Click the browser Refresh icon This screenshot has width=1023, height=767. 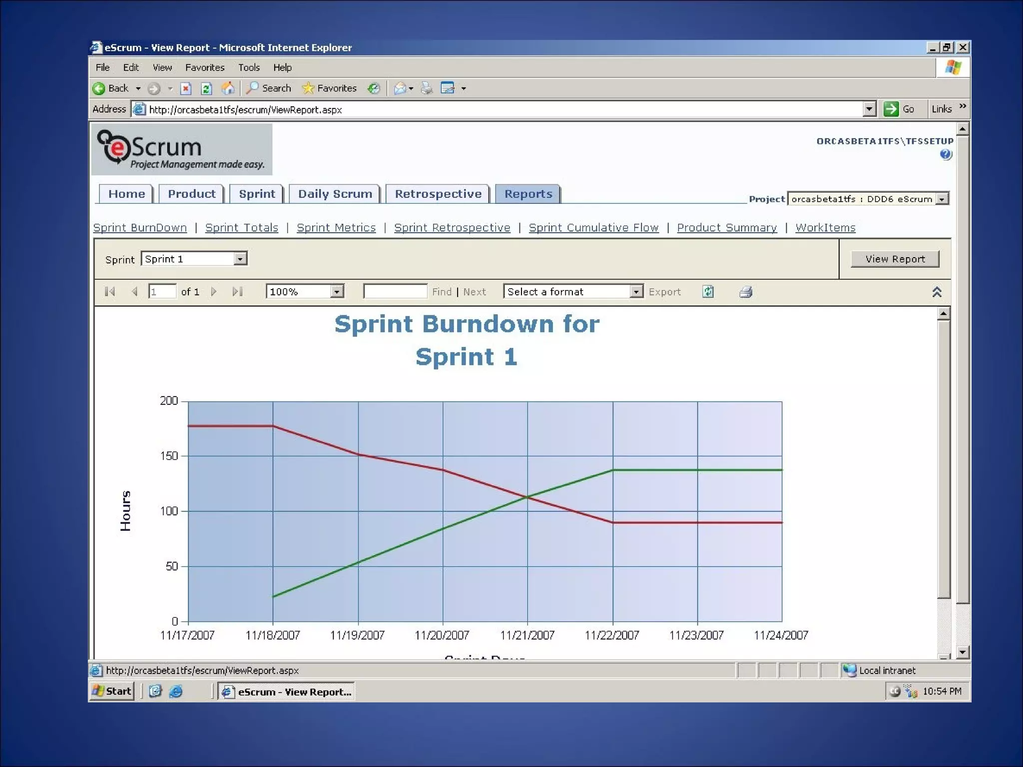click(x=206, y=88)
